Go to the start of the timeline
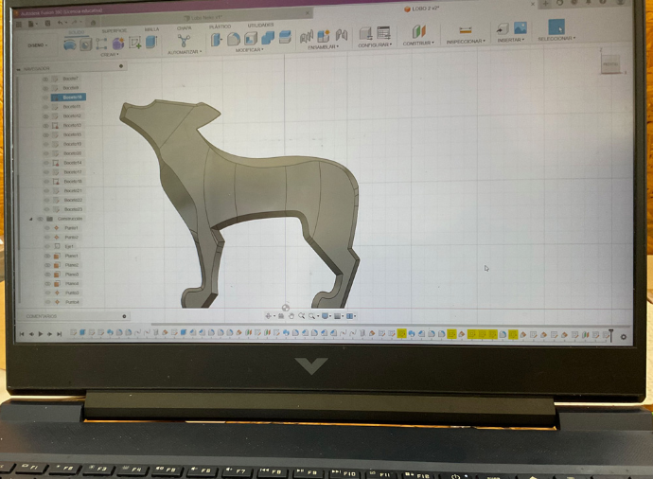Viewport: 653px width, 479px height. [x=22, y=334]
